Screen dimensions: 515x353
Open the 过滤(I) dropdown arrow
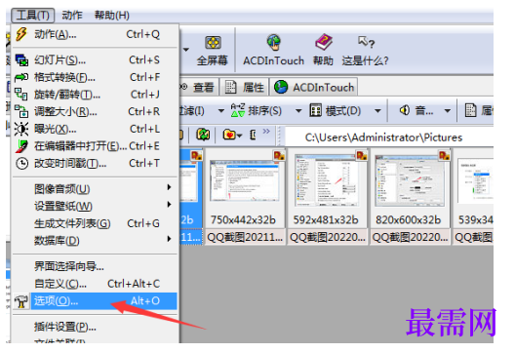[x=221, y=111]
